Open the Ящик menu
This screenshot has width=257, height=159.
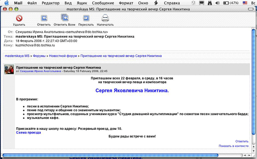tap(82, 3)
